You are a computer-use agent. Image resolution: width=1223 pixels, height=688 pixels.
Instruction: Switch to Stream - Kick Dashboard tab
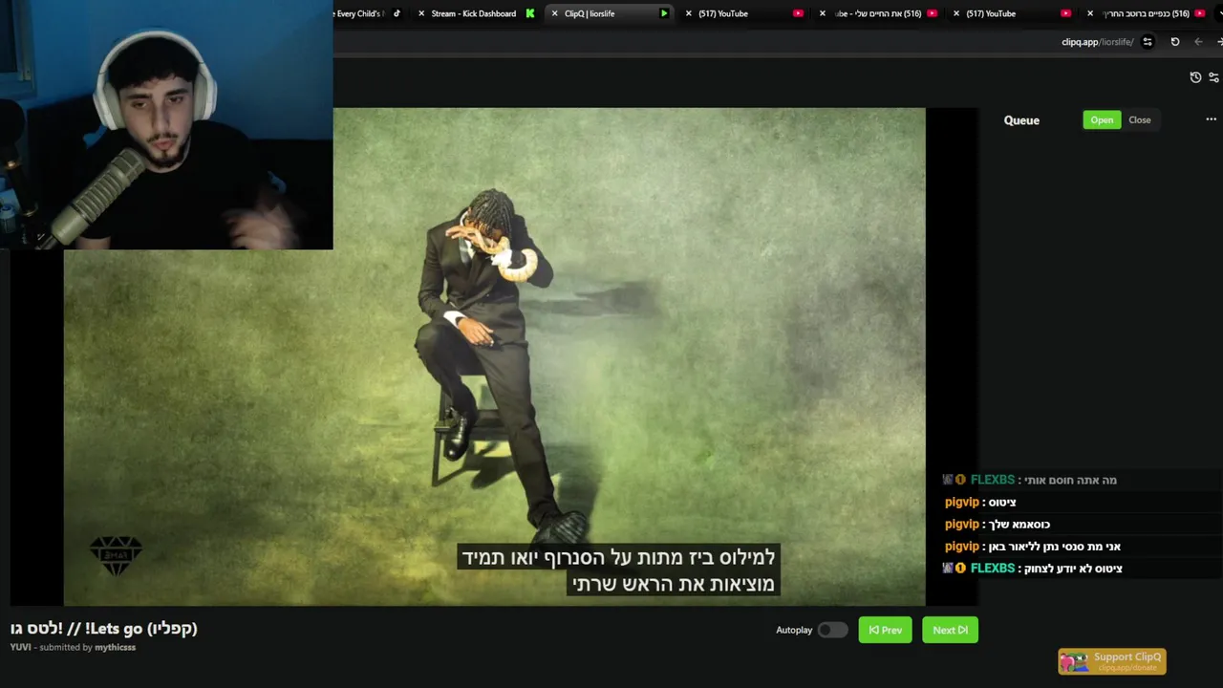point(473,13)
